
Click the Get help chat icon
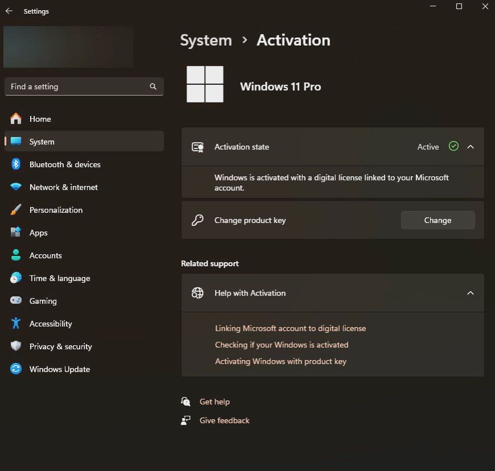pos(185,402)
